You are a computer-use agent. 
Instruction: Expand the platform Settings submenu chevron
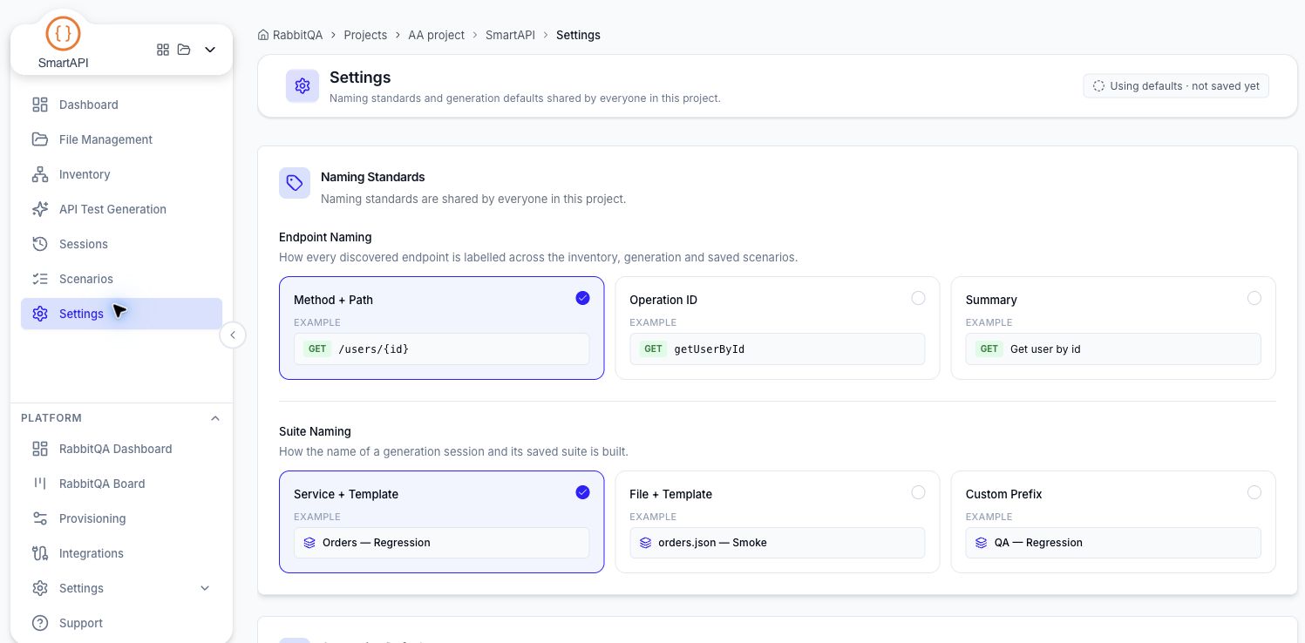tap(205, 588)
